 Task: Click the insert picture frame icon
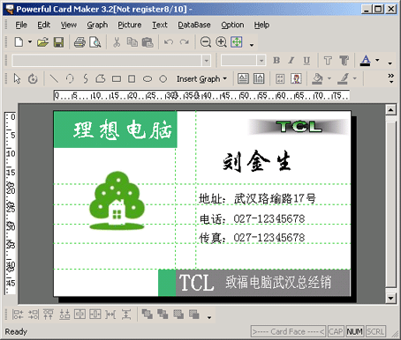280,78
